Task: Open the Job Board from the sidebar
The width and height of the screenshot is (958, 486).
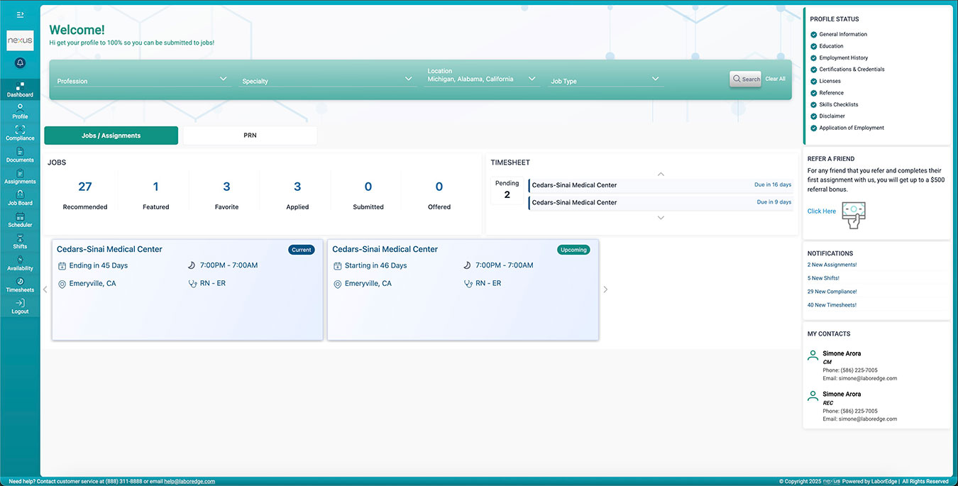Action: click(19, 197)
